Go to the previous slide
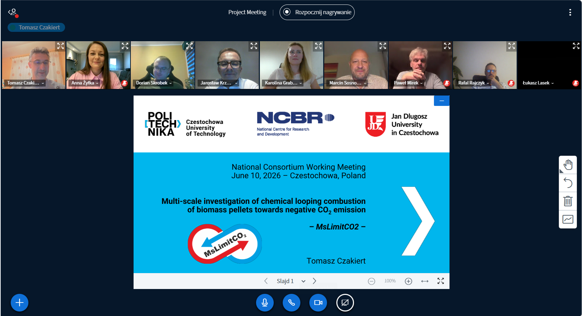The image size is (582, 316). 266,281
